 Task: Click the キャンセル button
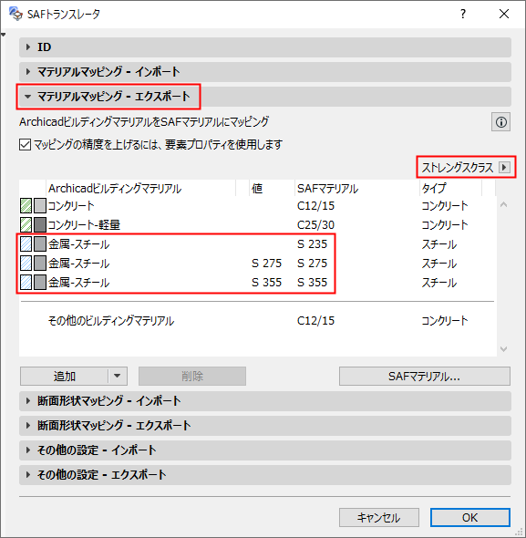pyautogui.click(x=379, y=517)
